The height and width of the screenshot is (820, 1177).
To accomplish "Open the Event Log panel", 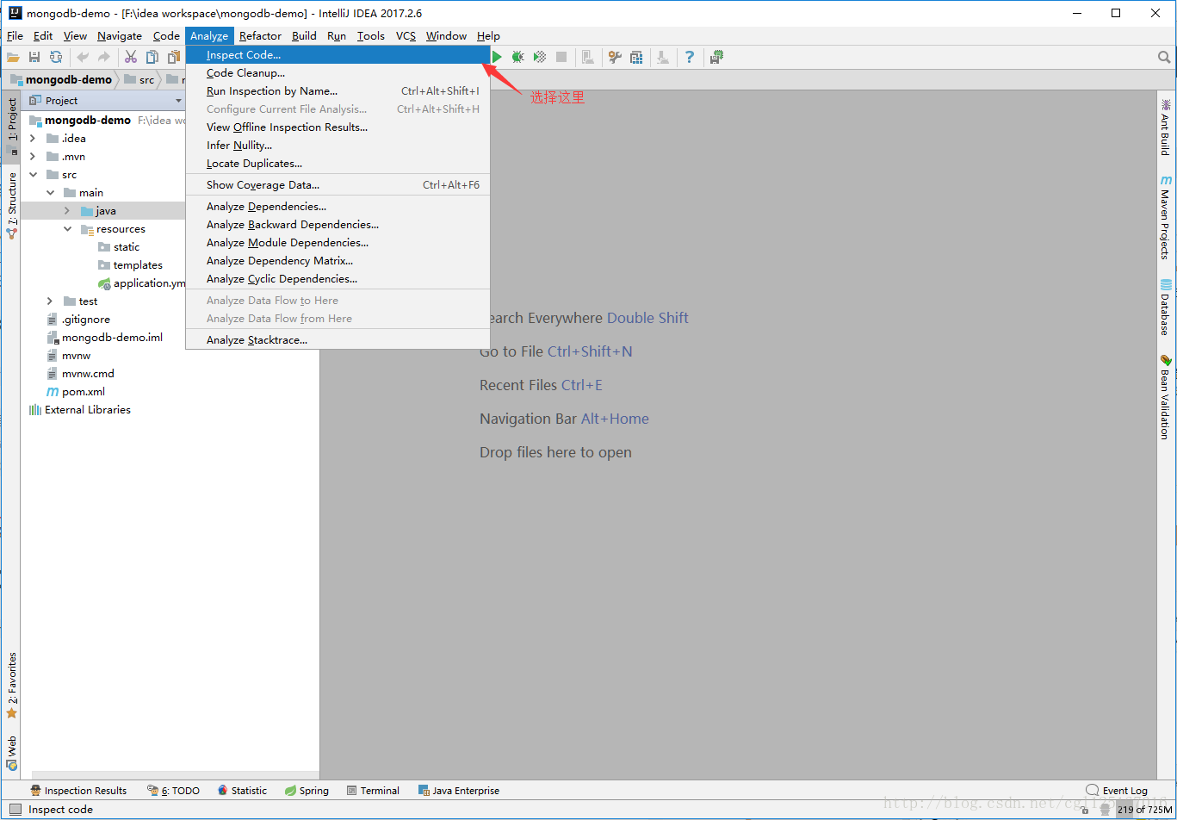I will point(1117,791).
